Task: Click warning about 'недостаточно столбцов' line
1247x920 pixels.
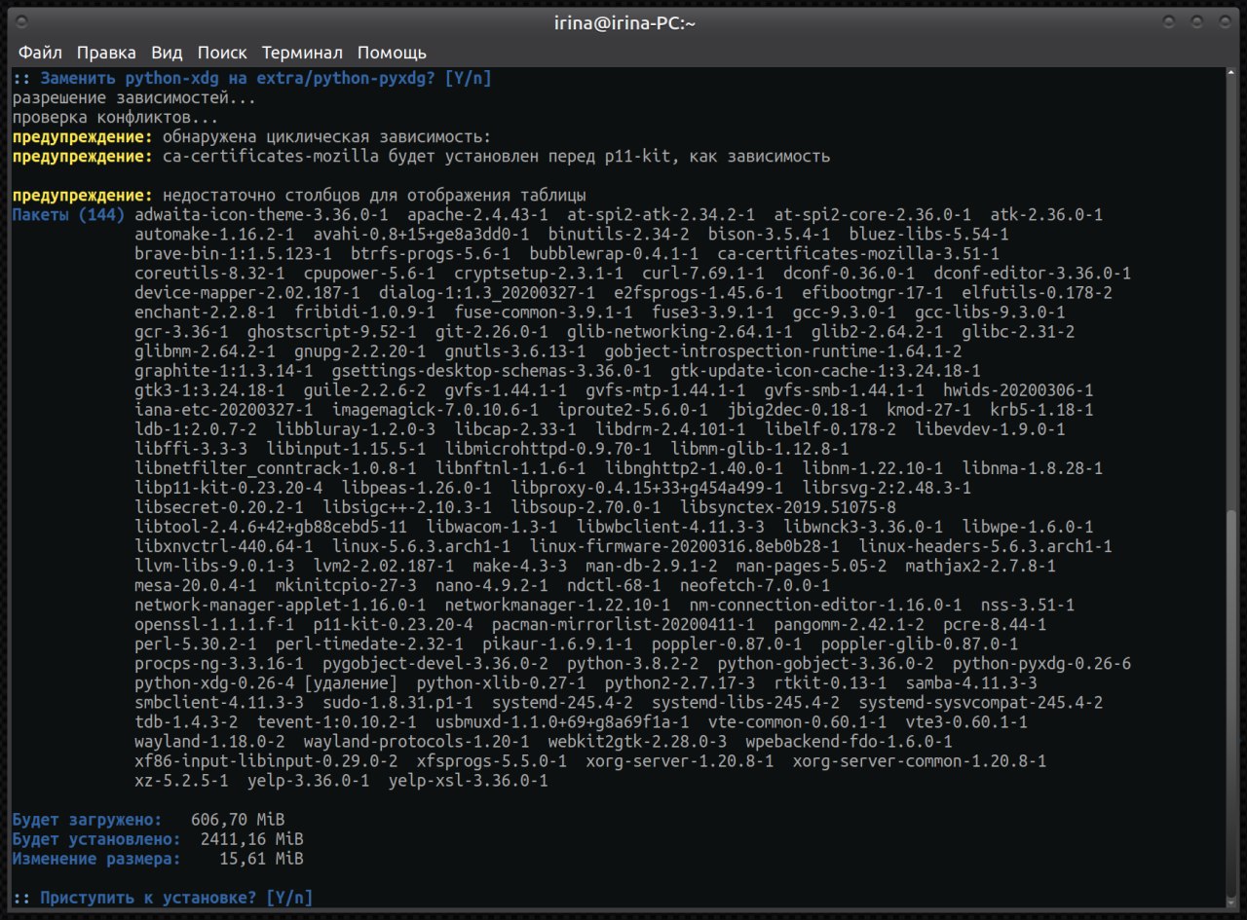Action: [299, 195]
